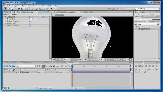
Task: Open the Layer menu
Action: (24, 6)
